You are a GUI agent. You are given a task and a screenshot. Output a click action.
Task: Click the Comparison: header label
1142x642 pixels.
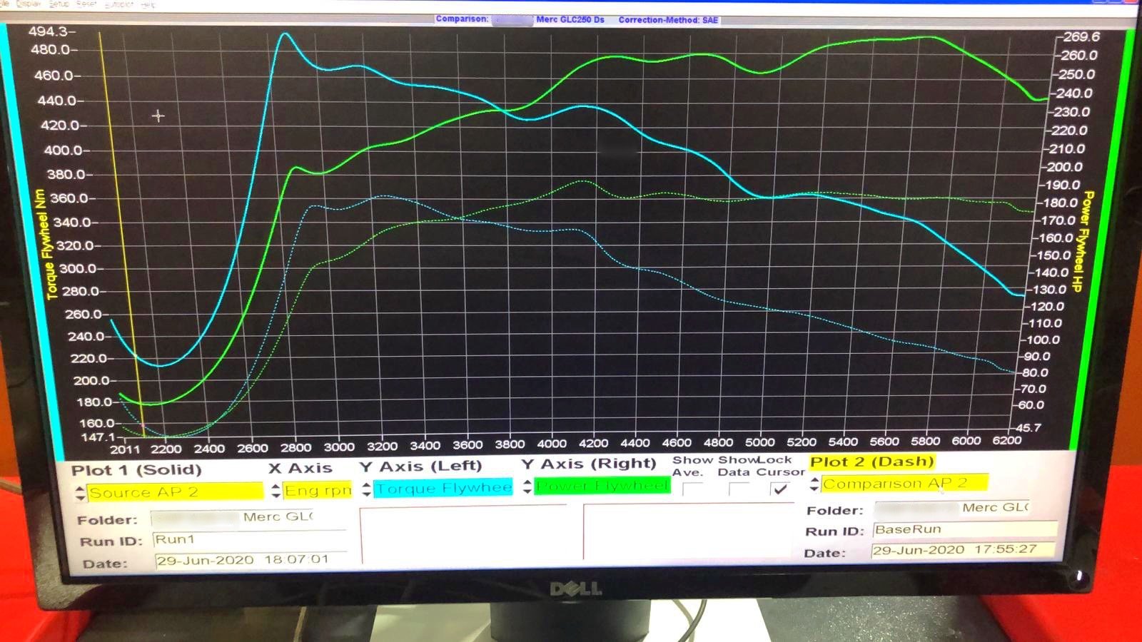point(462,19)
